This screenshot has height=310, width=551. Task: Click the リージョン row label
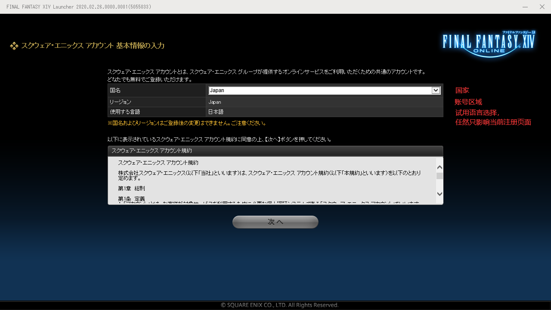(121, 102)
